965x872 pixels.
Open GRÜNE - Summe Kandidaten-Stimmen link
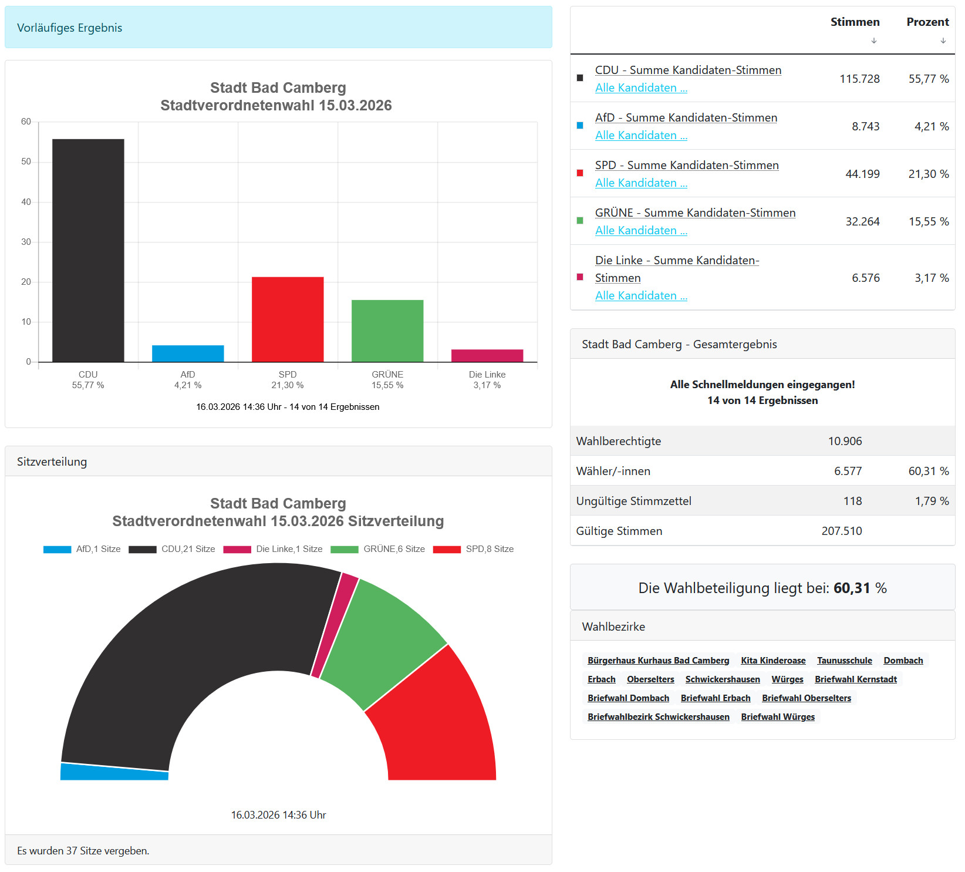coord(695,213)
